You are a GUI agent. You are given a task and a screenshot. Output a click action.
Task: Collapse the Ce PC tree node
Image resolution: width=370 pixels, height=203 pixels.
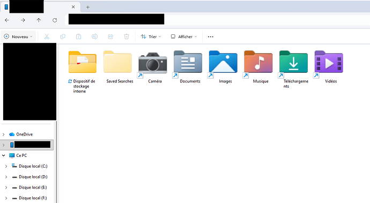point(4,156)
